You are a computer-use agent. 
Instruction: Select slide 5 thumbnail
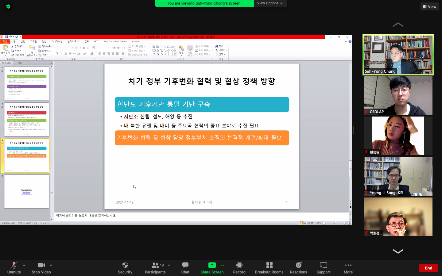pos(26,83)
